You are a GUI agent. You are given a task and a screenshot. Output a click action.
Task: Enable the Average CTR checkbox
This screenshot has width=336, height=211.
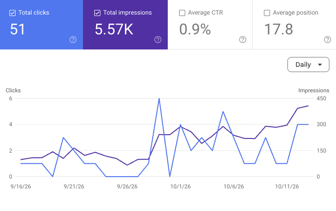point(182,13)
